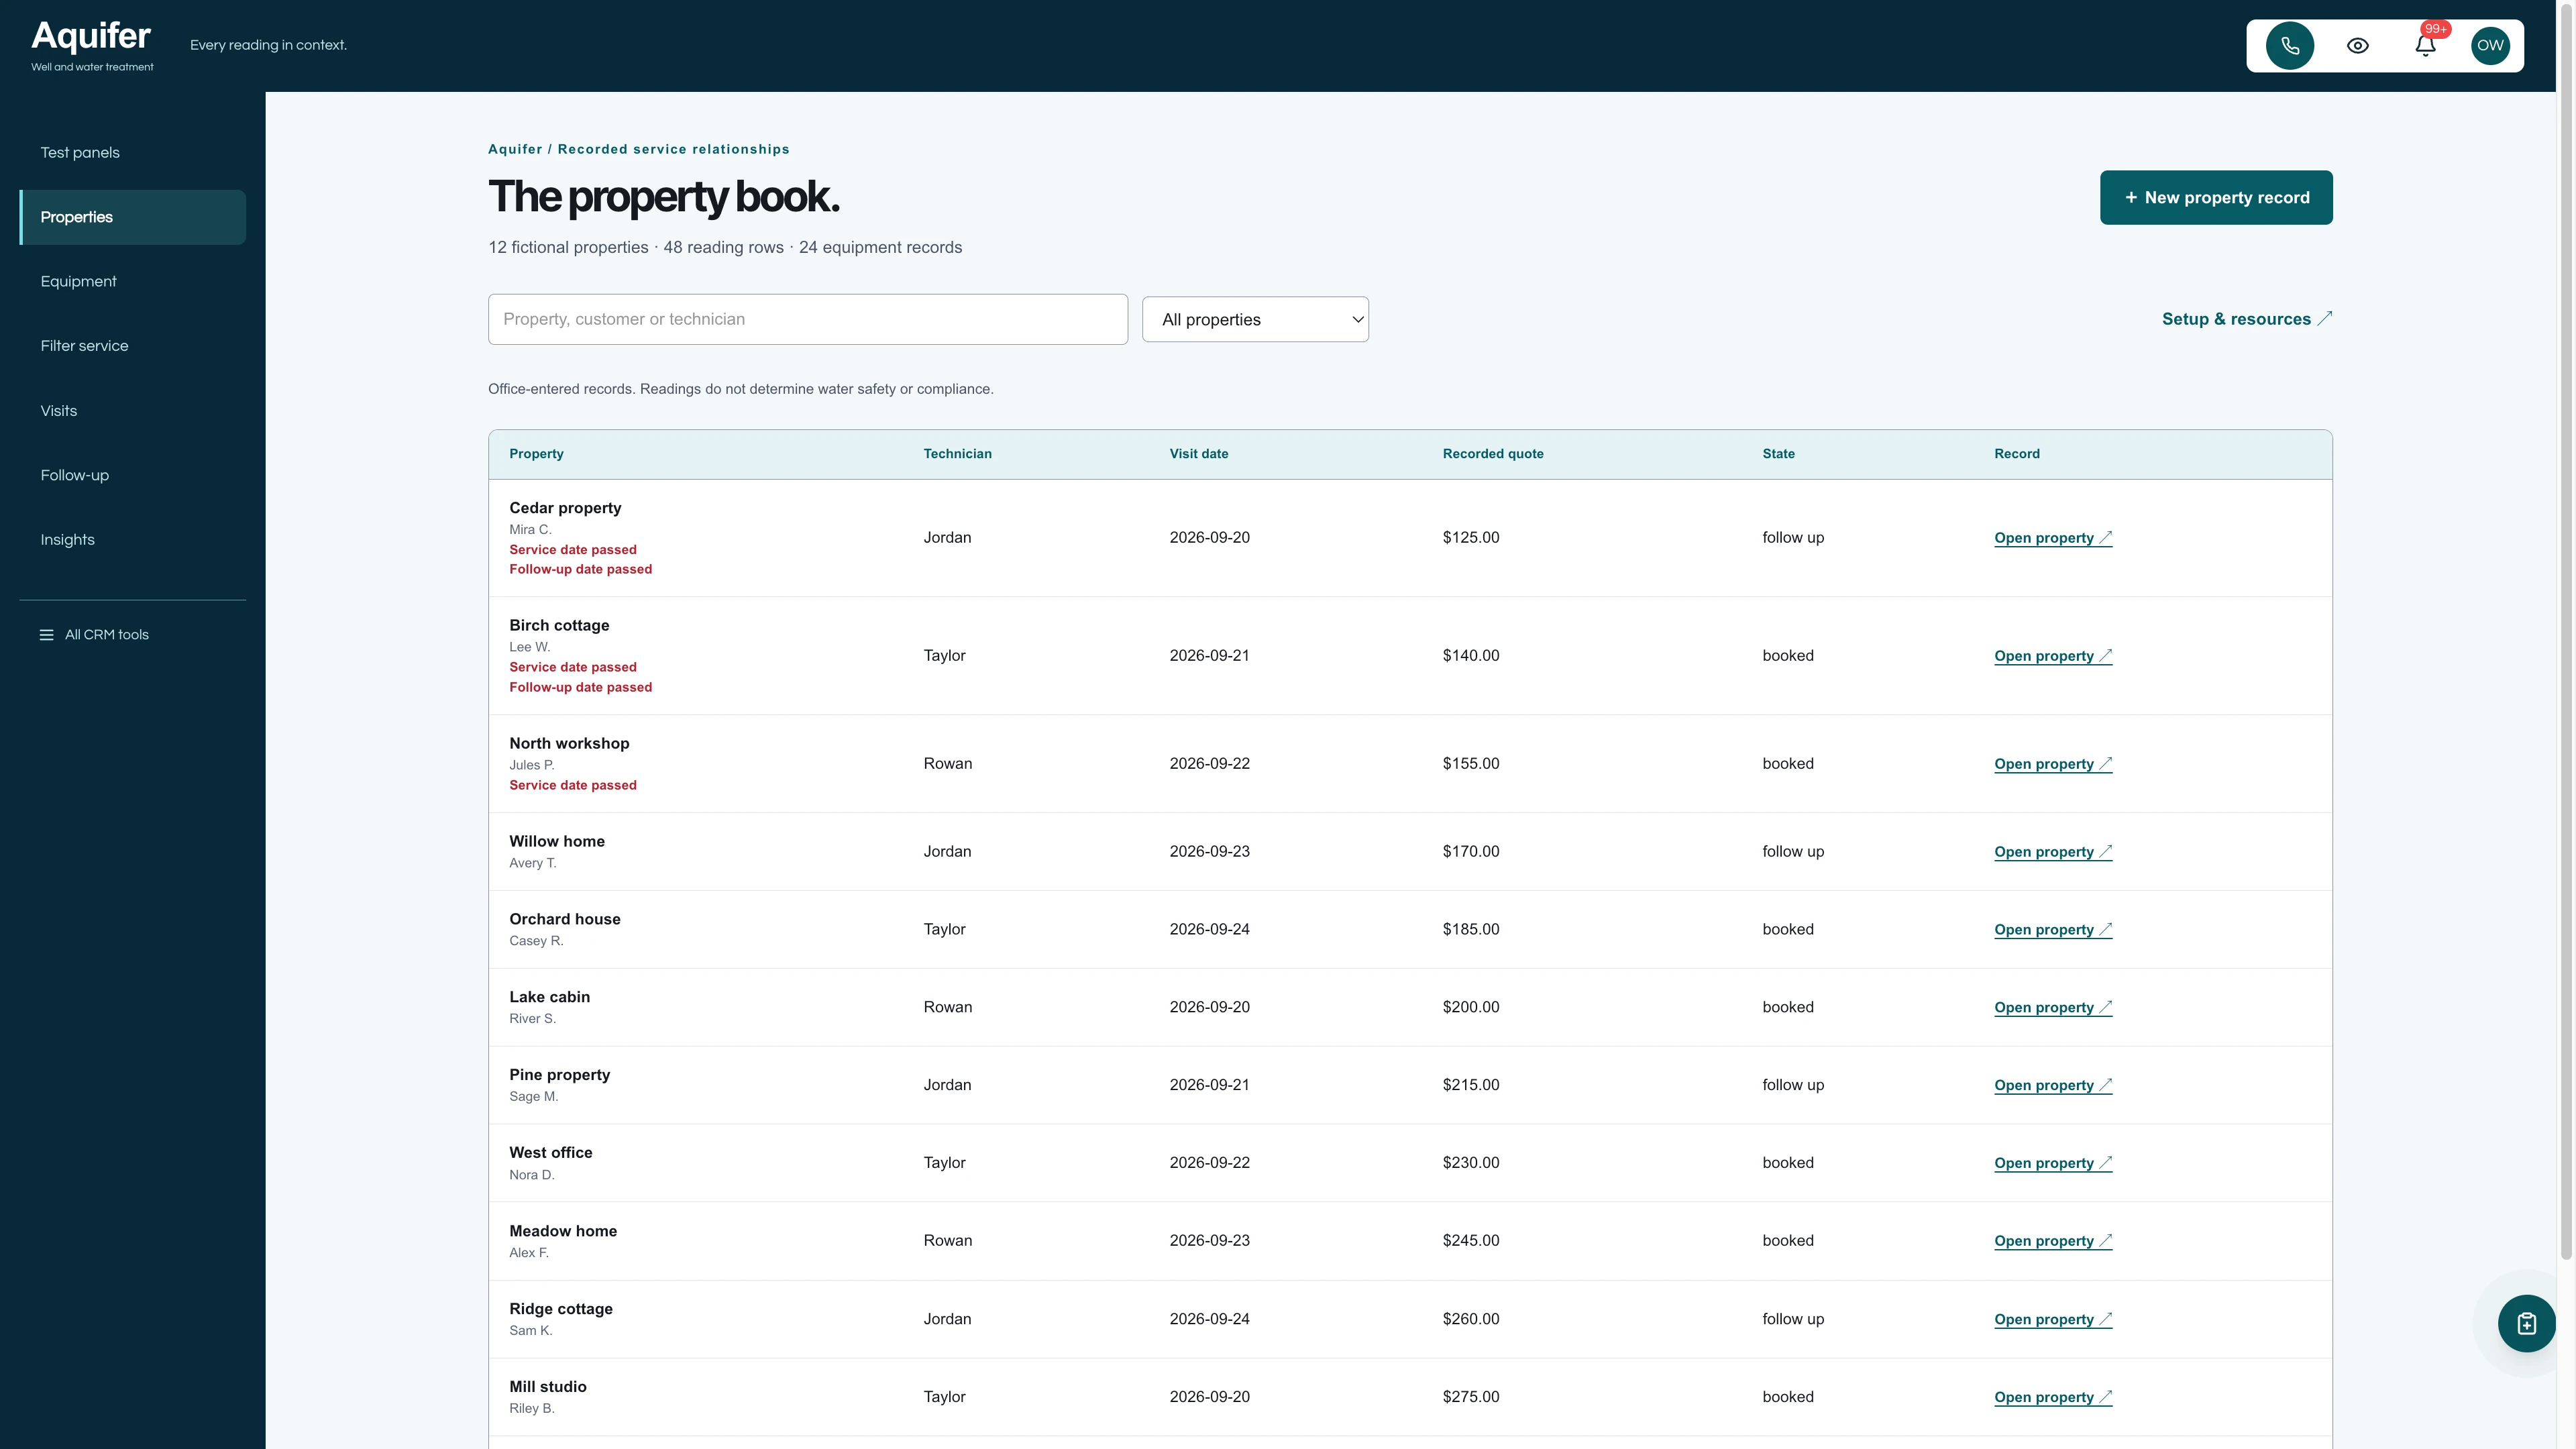Click the State column header
The width and height of the screenshot is (2576, 1449).
pyautogui.click(x=1778, y=454)
